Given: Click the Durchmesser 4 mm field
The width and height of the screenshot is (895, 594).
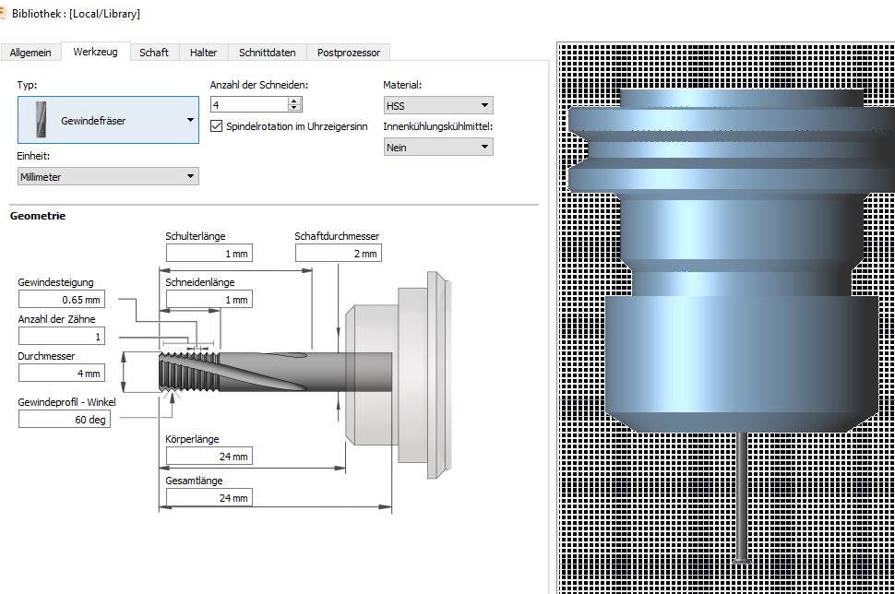Looking at the screenshot, I should tap(61, 374).
